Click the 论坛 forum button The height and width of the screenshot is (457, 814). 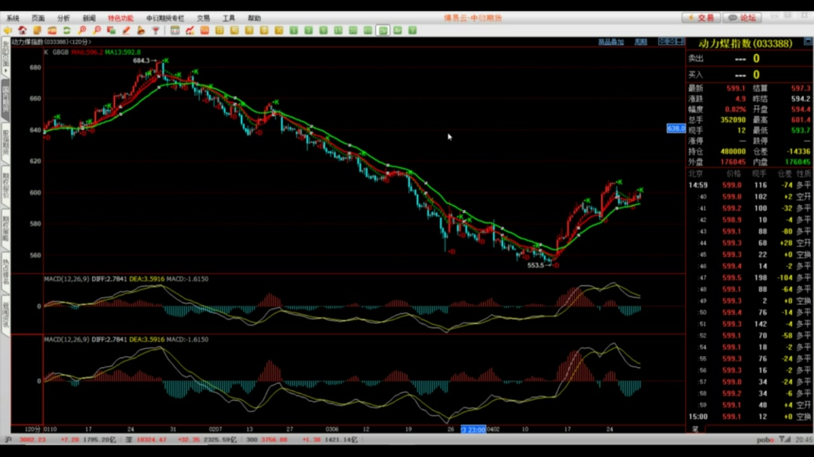coord(742,18)
